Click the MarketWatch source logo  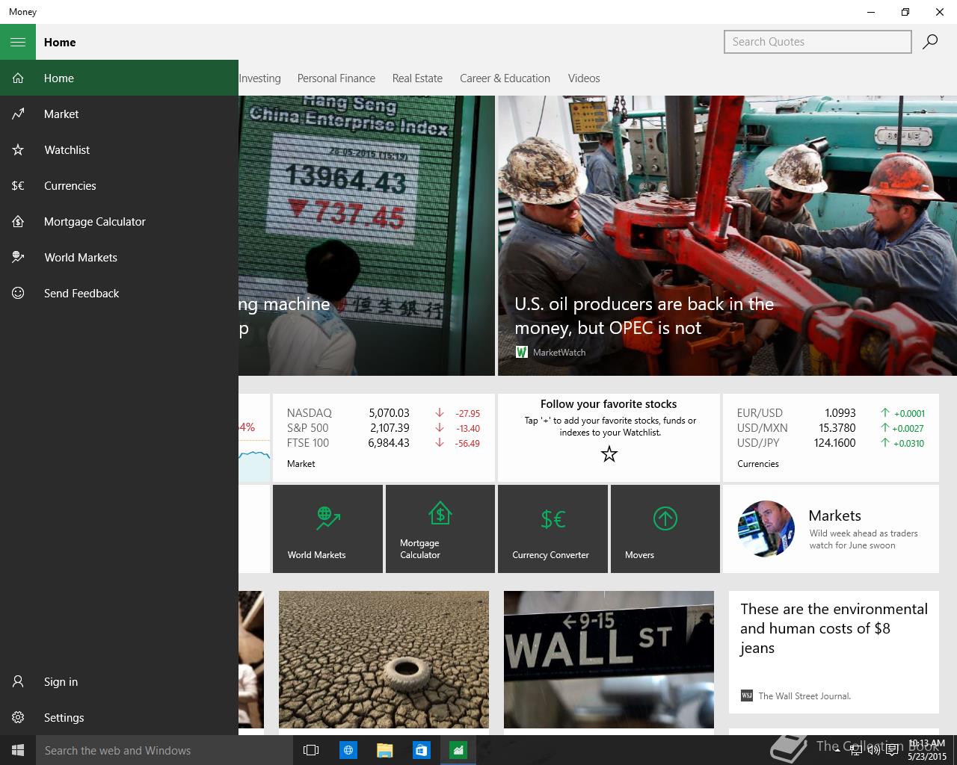522,352
